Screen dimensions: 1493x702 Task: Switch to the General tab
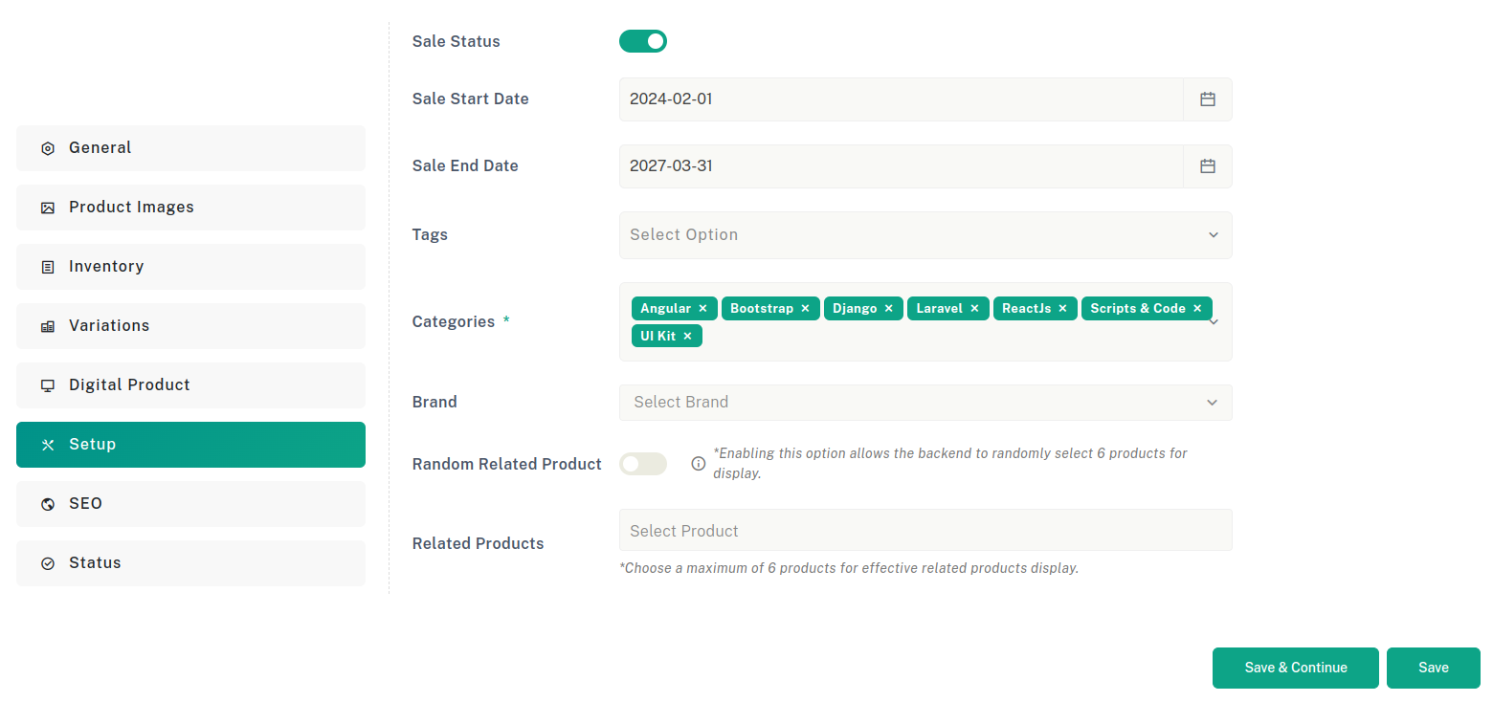click(x=190, y=148)
